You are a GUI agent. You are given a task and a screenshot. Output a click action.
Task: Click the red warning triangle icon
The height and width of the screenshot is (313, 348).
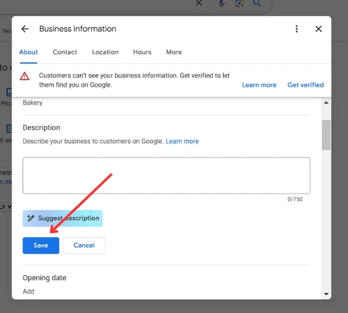coord(24,76)
